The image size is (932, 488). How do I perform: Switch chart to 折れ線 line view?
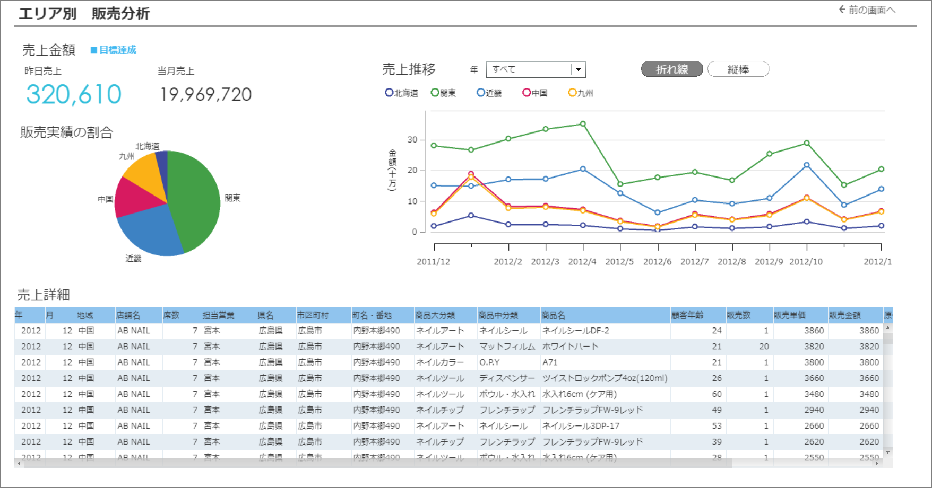point(671,69)
